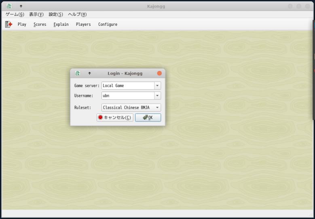315x219 pixels.
Task: Click the Kajongg app icon in the main title bar
Action: click(x=9, y=6)
